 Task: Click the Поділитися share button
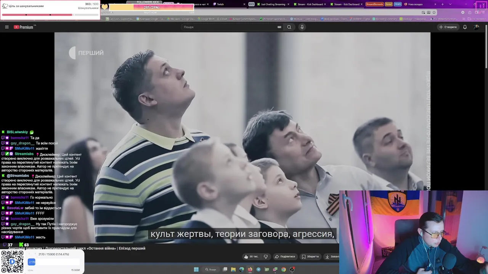[x=285, y=256]
